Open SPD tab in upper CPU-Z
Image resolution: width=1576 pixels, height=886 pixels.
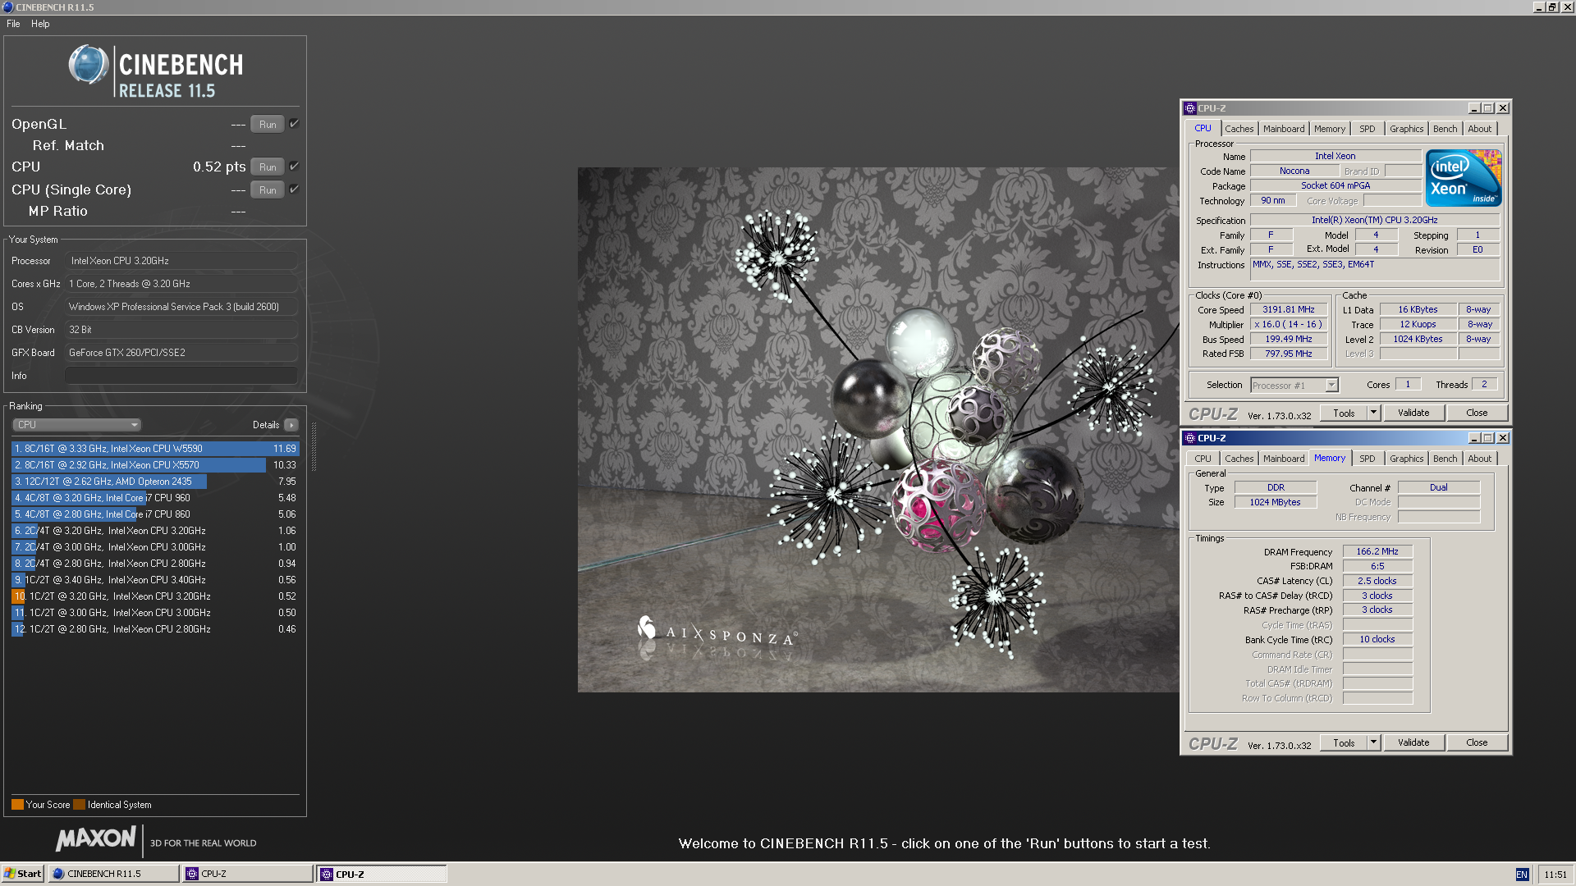point(1367,129)
